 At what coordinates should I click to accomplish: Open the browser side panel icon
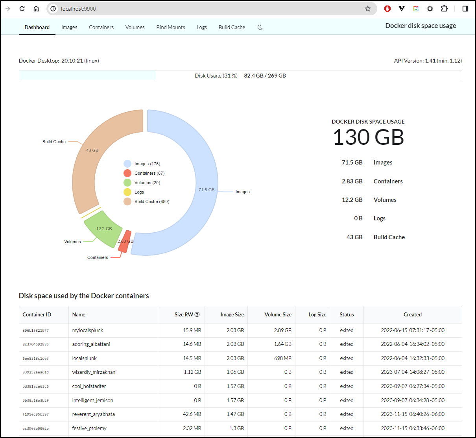[465, 9]
